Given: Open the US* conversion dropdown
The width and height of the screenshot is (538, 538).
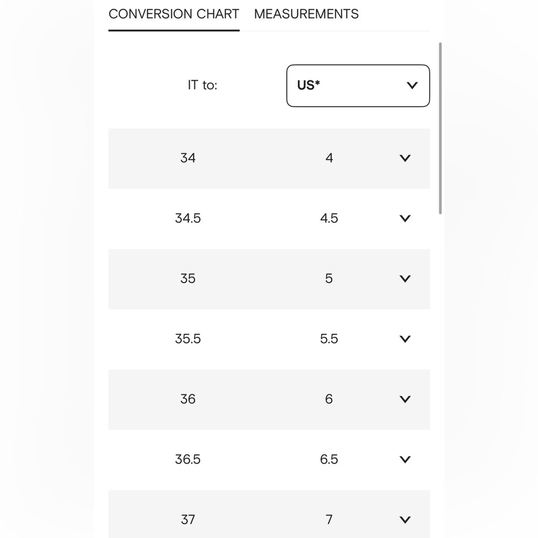Looking at the screenshot, I should (x=358, y=86).
